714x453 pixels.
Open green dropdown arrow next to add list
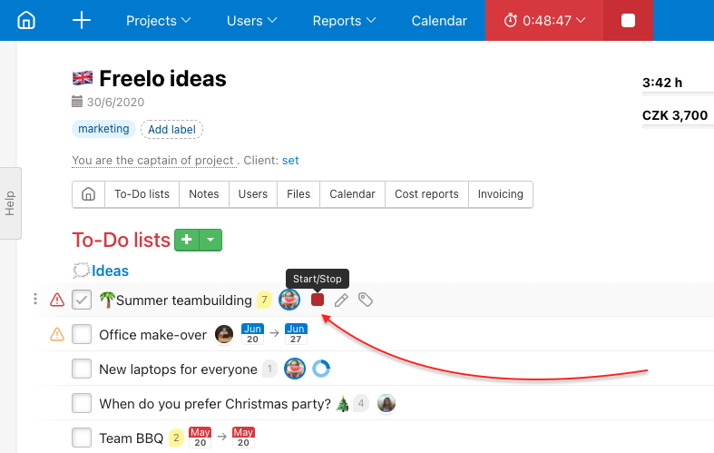(x=210, y=240)
